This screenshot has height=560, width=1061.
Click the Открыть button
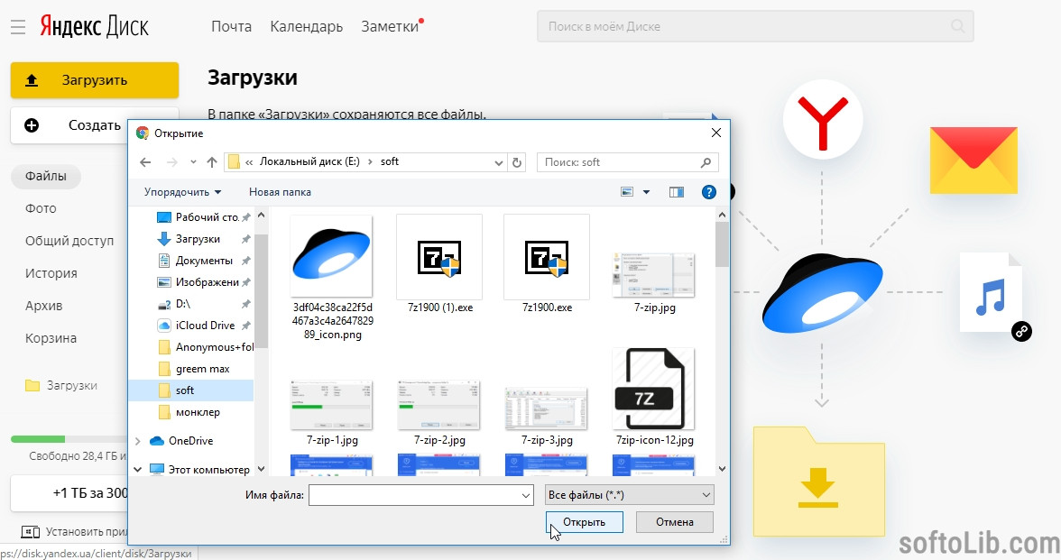pos(584,522)
